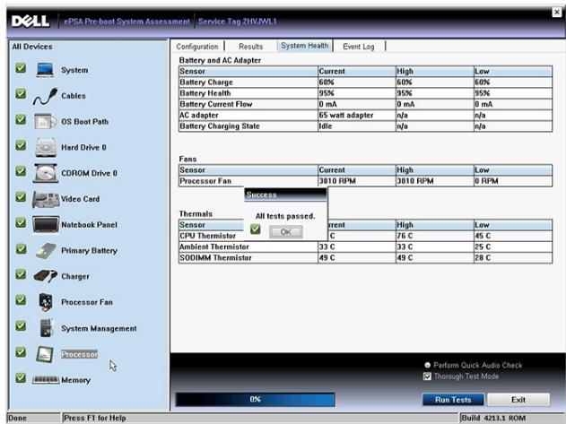The width and height of the screenshot is (566, 424).
Task: Click the Battery Charging State row
Action: tap(365, 126)
